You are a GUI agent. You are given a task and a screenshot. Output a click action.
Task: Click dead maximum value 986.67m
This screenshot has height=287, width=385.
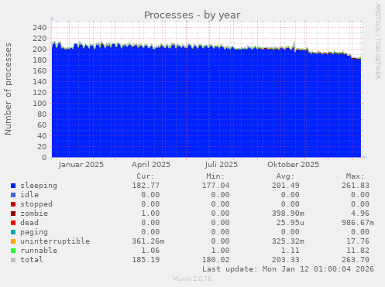click(x=358, y=223)
